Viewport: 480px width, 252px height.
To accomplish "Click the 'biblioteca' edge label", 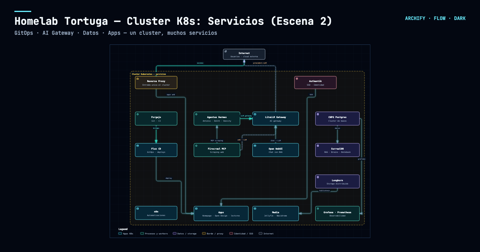I will (324, 191).
